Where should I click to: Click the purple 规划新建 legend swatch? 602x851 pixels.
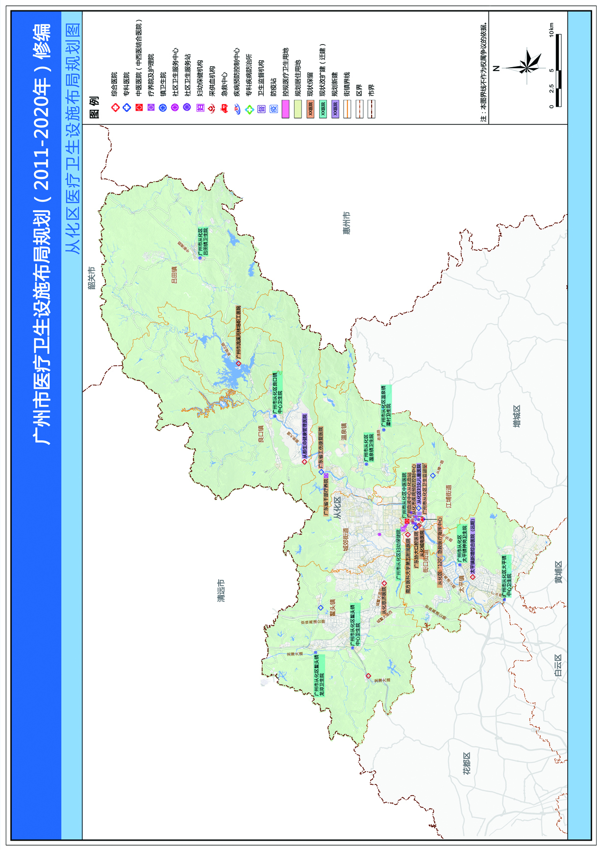(x=335, y=109)
